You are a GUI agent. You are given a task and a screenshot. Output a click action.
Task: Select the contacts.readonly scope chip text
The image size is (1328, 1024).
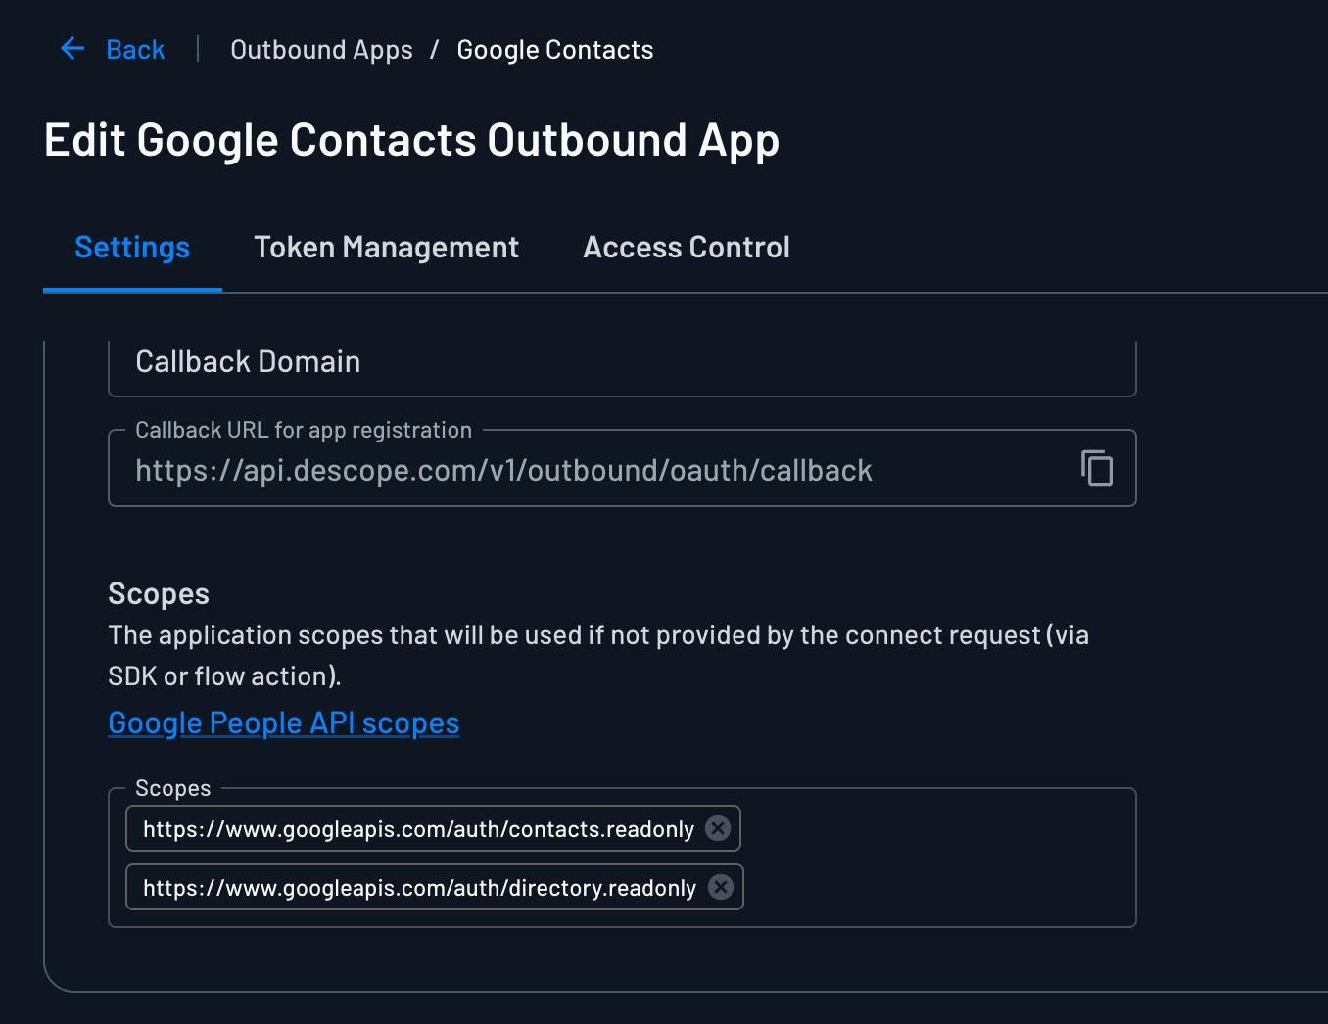(x=418, y=829)
